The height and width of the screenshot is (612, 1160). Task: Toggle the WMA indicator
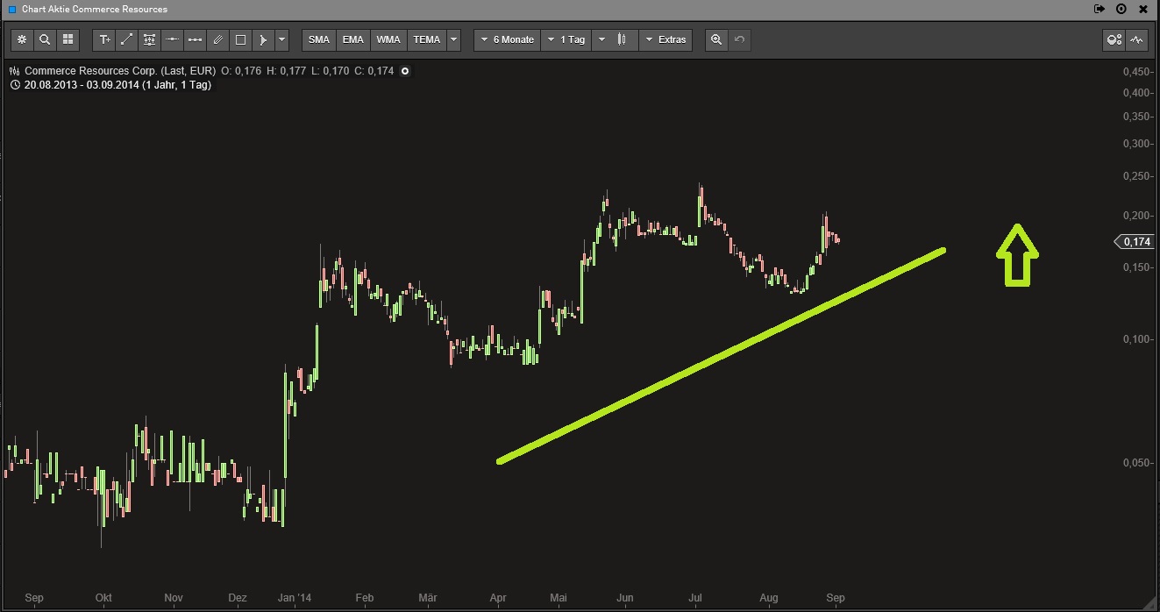388,39
